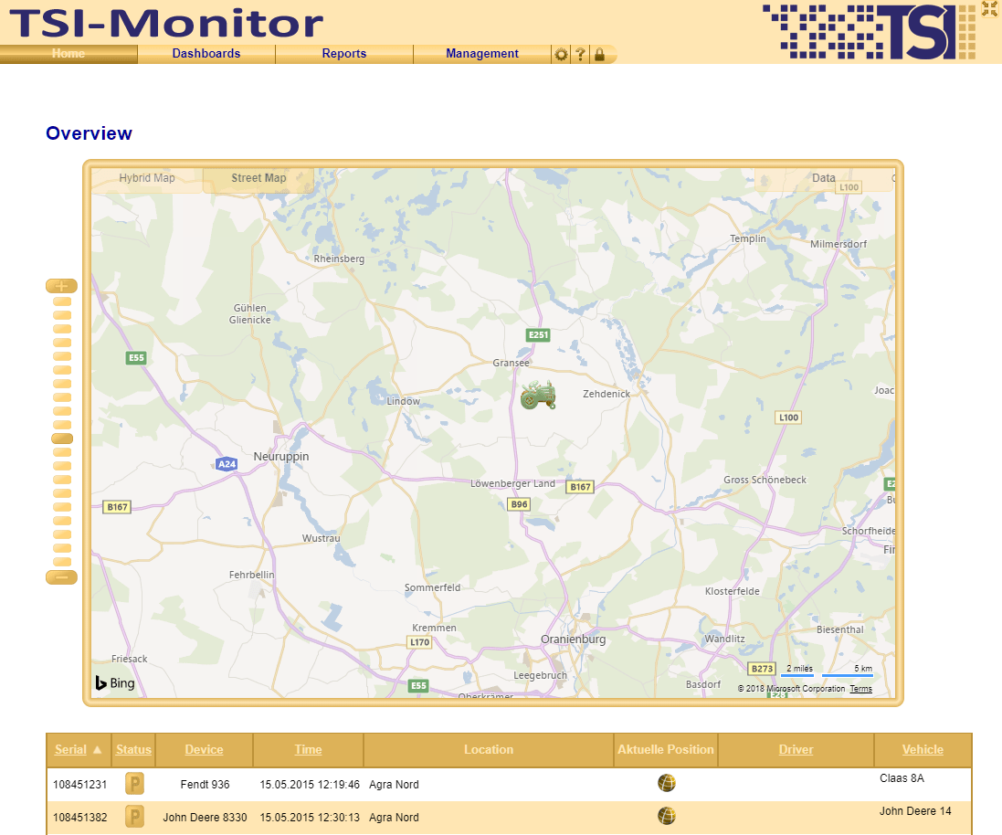Click the E251 road shield north of Gransee
Image resolution: width=1002 pixels, height=835 pixels.
tap(538, 334)
